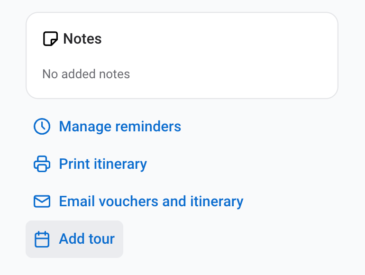
Task: Click the envelope icon for emailing vouchers
Action: pos(42,202)
